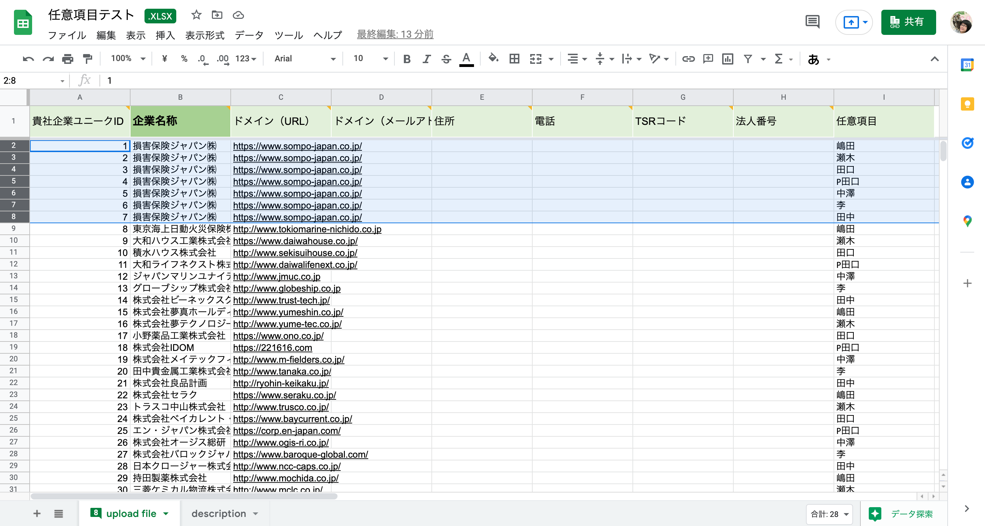Click the insert link icon
The height and width of the screenshot is (526, 985).
pyautogui.click(x=688, y=59)
